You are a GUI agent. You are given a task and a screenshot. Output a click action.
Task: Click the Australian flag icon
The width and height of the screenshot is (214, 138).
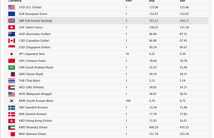click(x=11, y=34)
